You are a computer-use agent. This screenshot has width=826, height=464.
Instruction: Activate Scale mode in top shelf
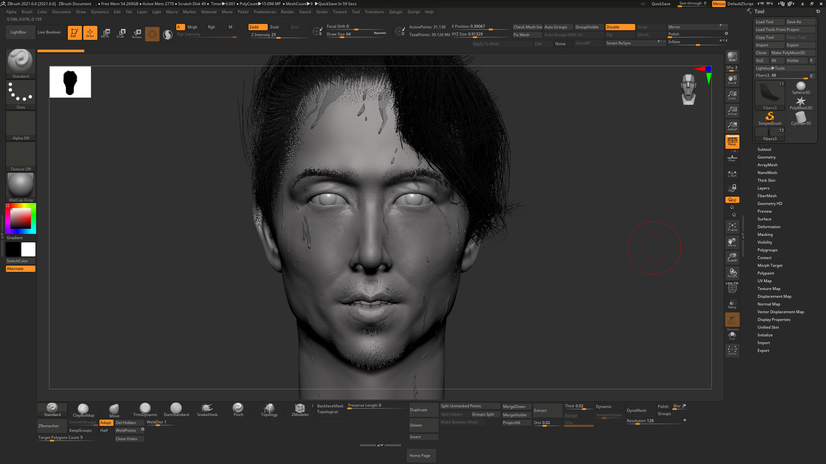click(121, 34)
